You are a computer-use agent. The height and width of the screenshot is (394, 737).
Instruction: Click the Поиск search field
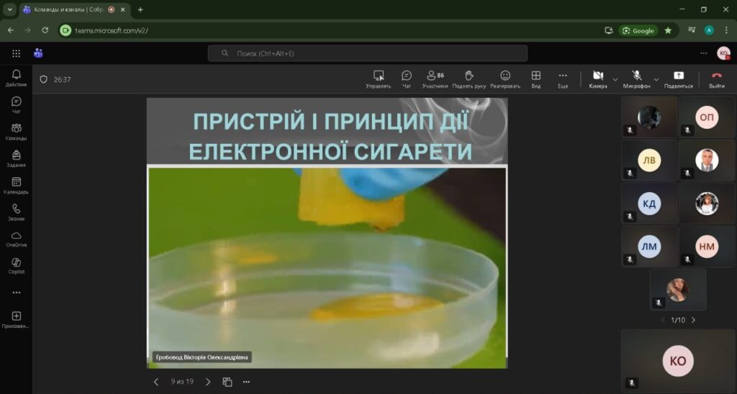point(367,53)
